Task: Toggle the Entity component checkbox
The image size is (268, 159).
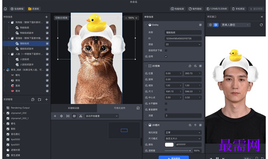Action: click(200, 25)
